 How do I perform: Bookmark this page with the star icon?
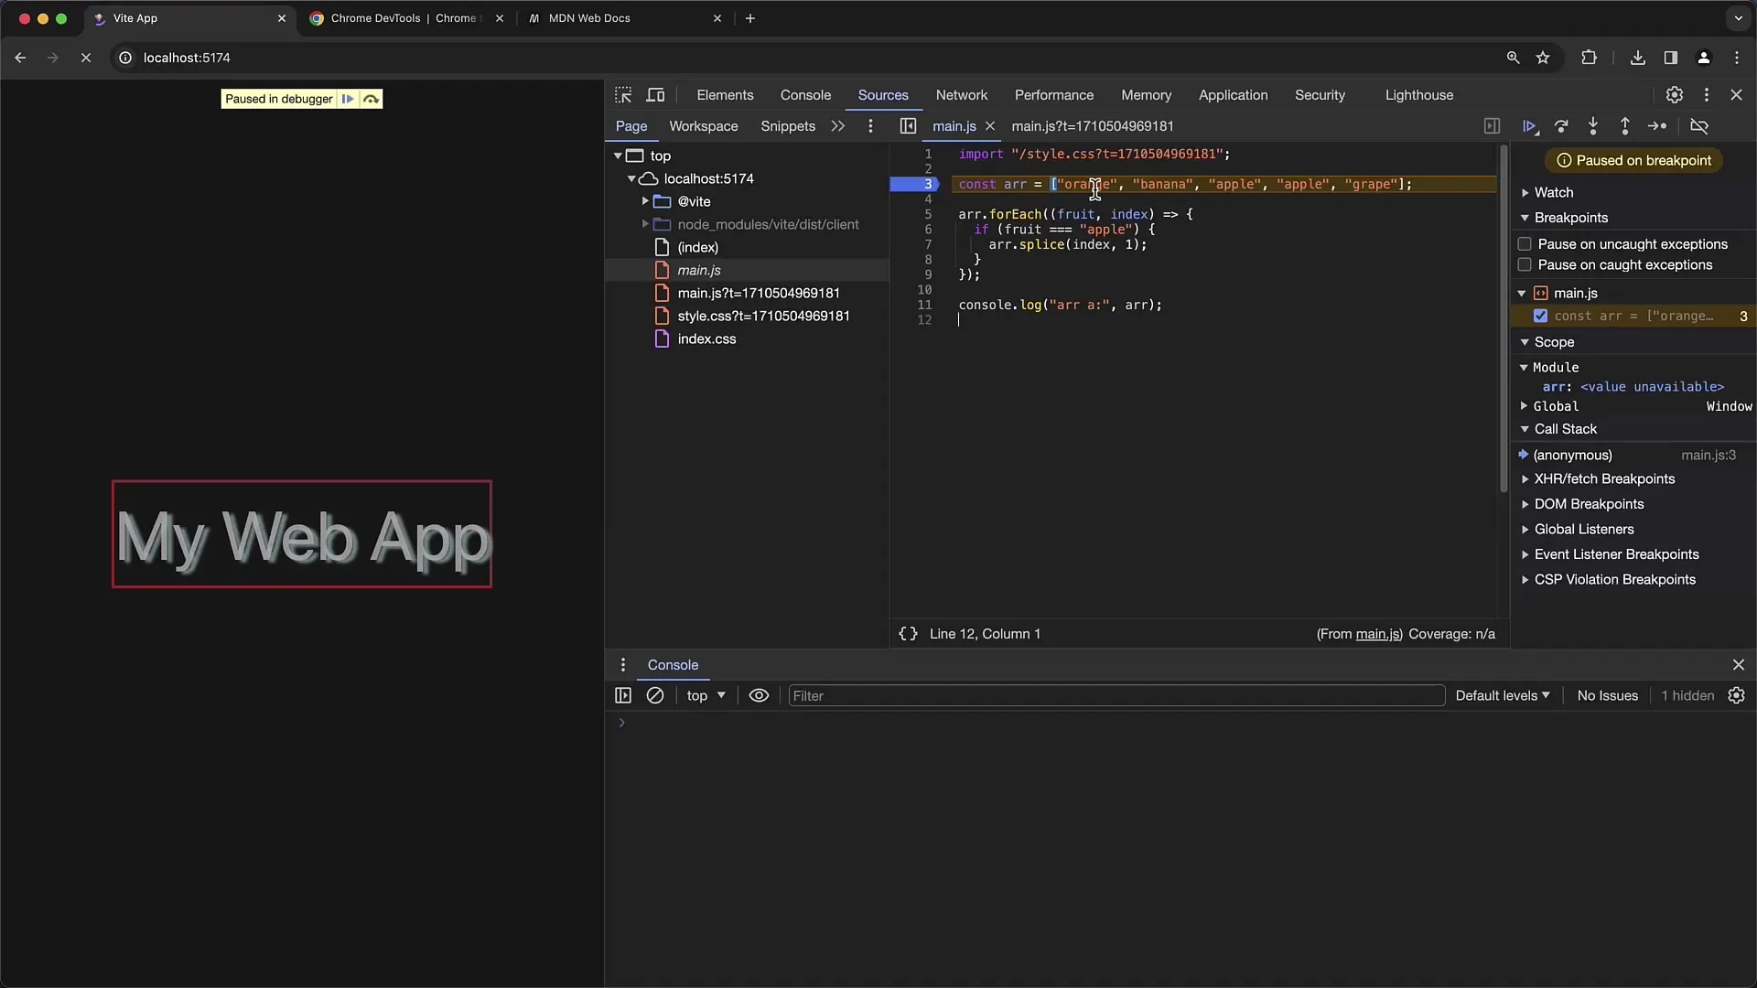pos(1543,58)
